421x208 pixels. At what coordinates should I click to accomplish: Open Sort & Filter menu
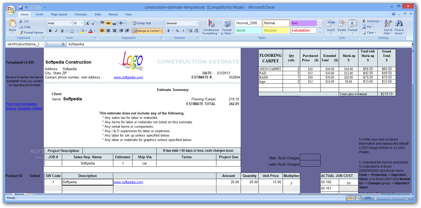pyautogui.click(x=388, y=27)
